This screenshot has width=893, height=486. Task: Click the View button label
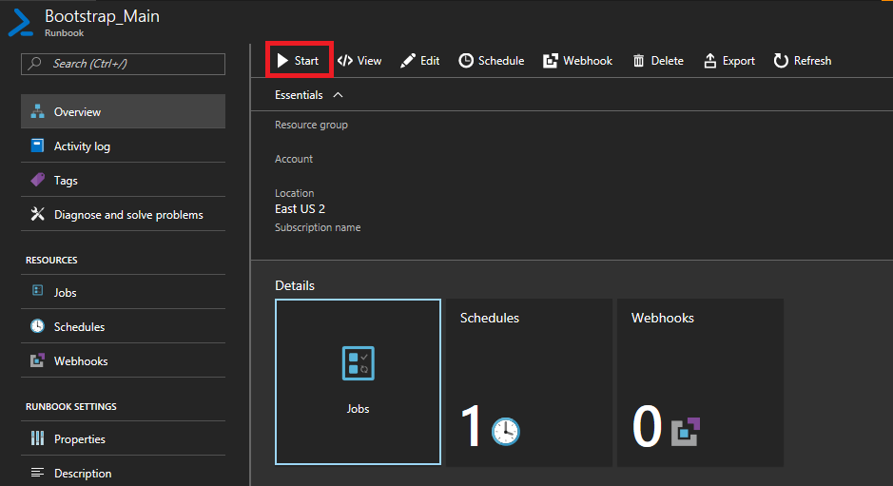click(369, 61)
